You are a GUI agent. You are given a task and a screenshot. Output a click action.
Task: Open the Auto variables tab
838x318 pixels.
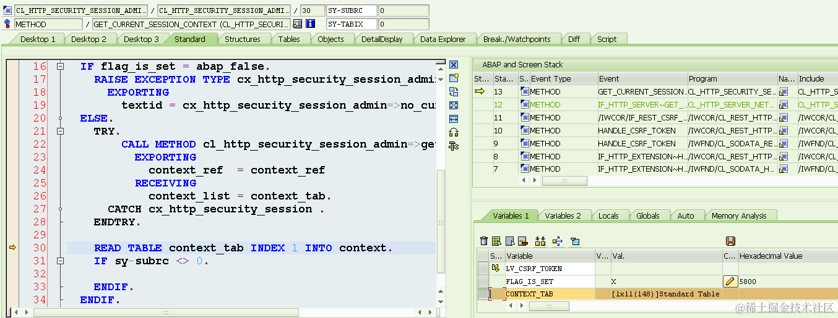tap(686, 215)
